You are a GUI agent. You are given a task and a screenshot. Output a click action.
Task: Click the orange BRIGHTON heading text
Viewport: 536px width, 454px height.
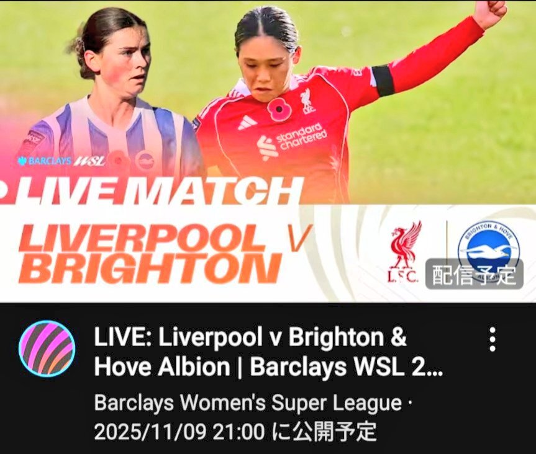(150, 269)
